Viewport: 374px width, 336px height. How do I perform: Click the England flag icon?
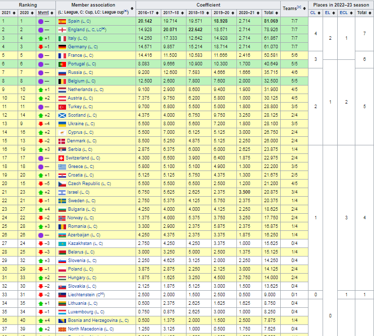[63, 30]
